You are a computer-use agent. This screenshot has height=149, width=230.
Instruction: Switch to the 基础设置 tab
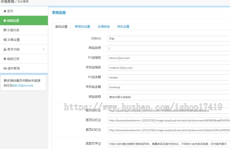click(61, 26)
